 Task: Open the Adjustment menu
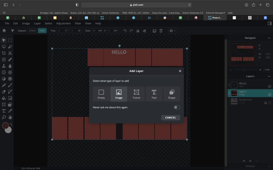[63, 23]
